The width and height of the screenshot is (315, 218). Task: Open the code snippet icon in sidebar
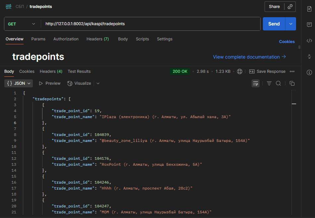pos(309,41)
